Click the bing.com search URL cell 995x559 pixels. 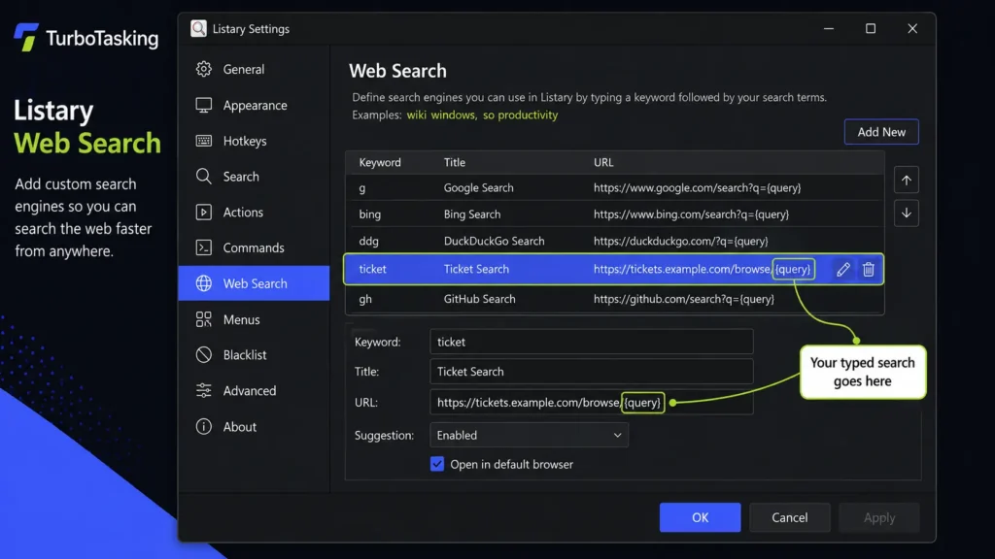pyautogui.click(x=691, y=214)
